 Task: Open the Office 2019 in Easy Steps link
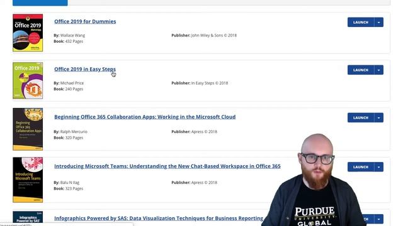(x=85, y=69)
